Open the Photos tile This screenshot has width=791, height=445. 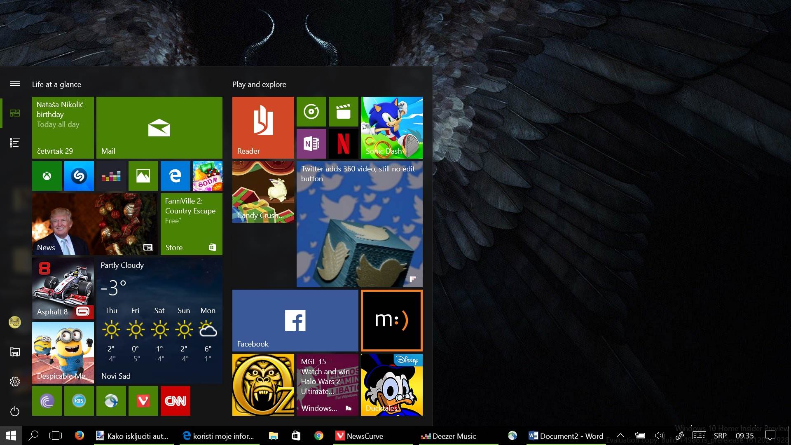[x=143, y=176]
